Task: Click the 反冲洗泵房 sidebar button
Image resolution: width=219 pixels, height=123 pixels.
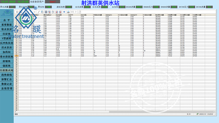Action: tap(7, 43)
